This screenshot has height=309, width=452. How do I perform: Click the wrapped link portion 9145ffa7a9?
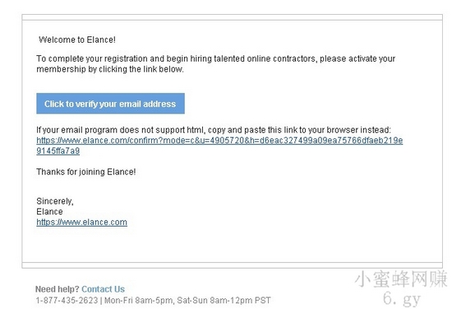tap(58, 150)
